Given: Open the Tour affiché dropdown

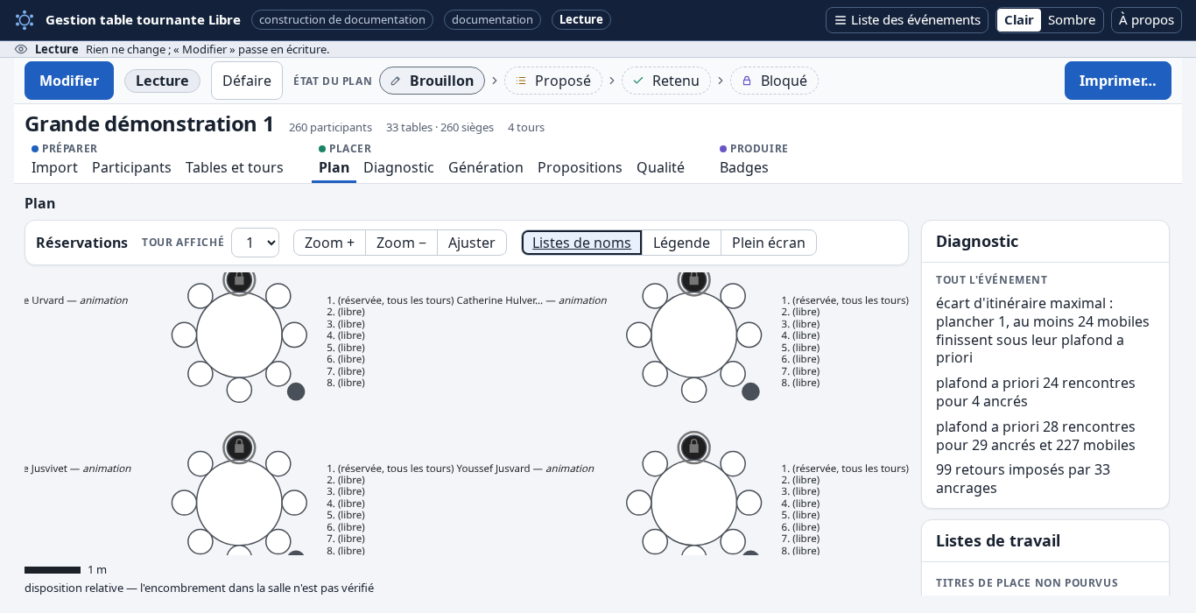Looking at the screenshot, I should (255, 243).
